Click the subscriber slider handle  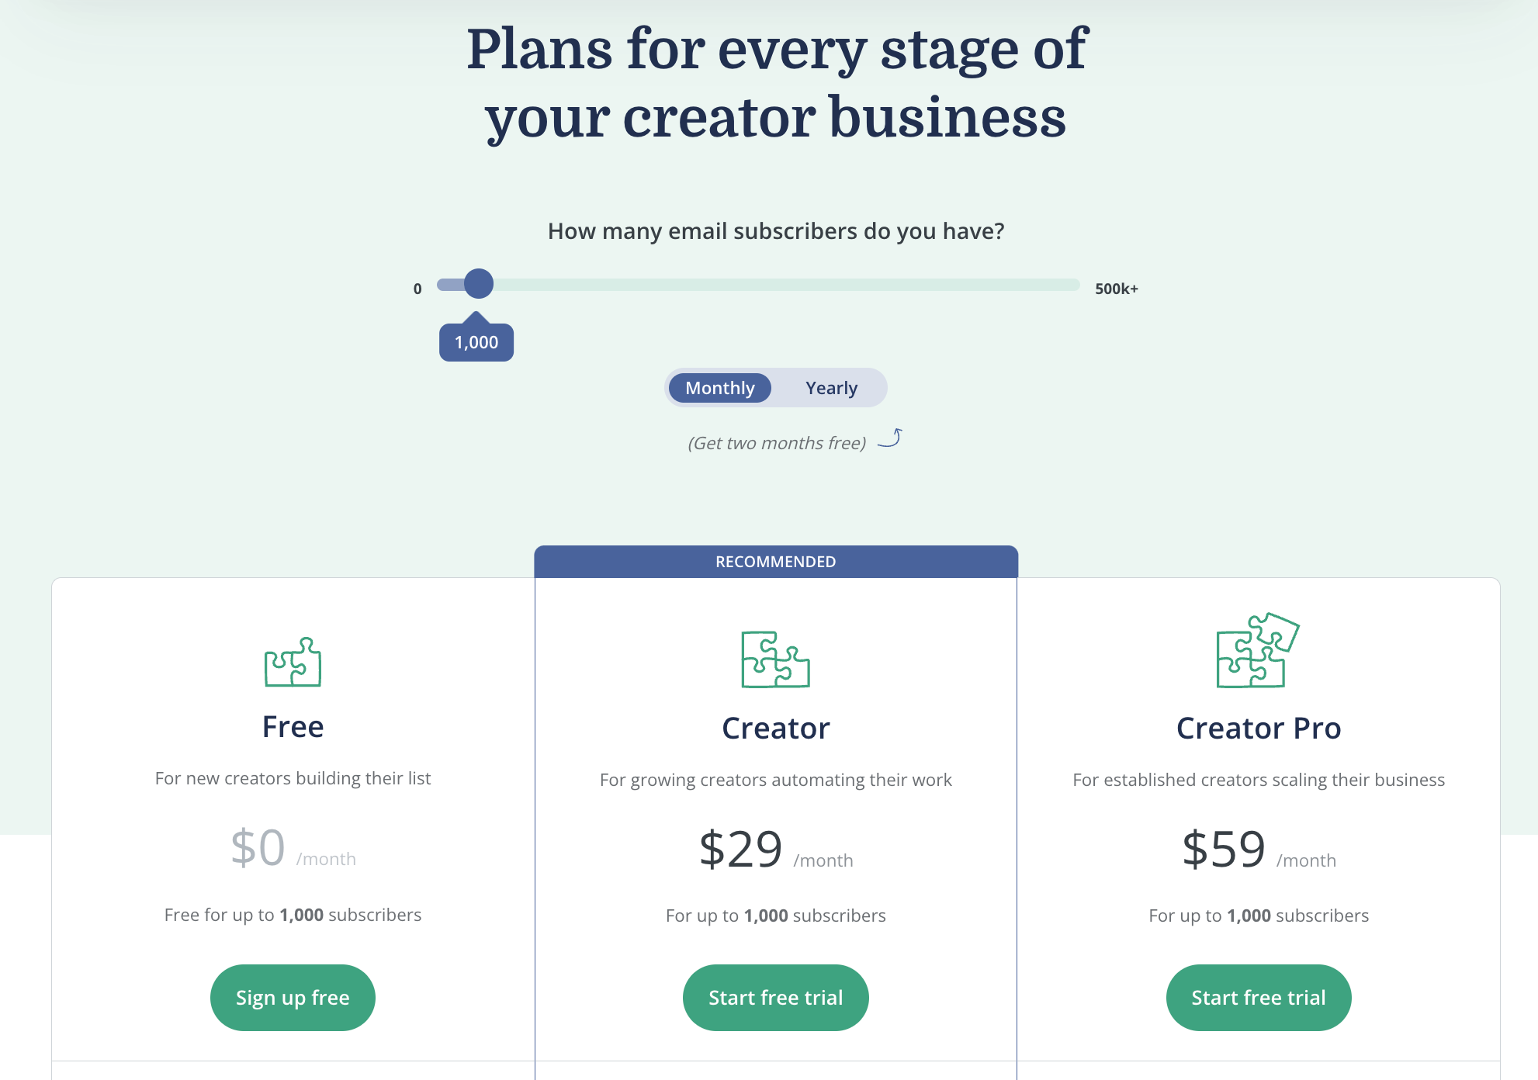coord(479,284)
